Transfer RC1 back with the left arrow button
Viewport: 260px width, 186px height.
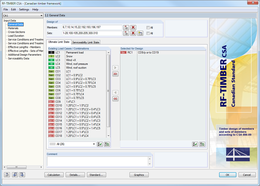(115, 92)
